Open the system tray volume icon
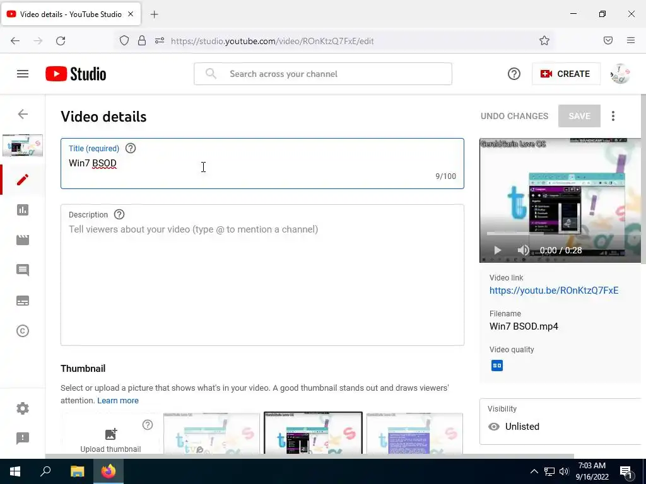 564,471
